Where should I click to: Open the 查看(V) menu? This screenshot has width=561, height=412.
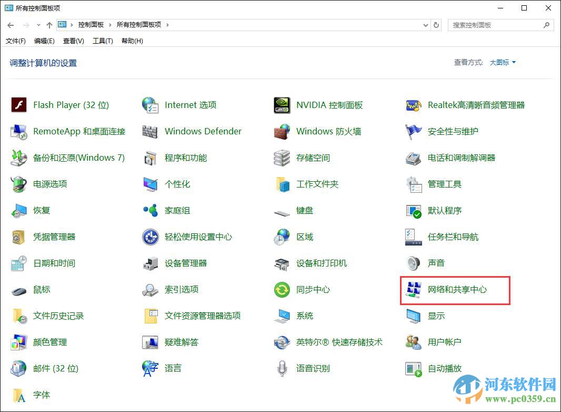pos(73,41)
